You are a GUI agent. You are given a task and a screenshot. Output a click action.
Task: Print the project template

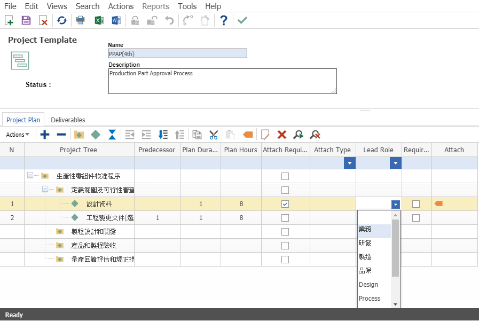[x=80, y=20]
